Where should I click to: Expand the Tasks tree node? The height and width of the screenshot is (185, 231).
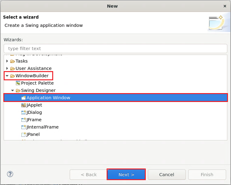[x=7, y=61]
